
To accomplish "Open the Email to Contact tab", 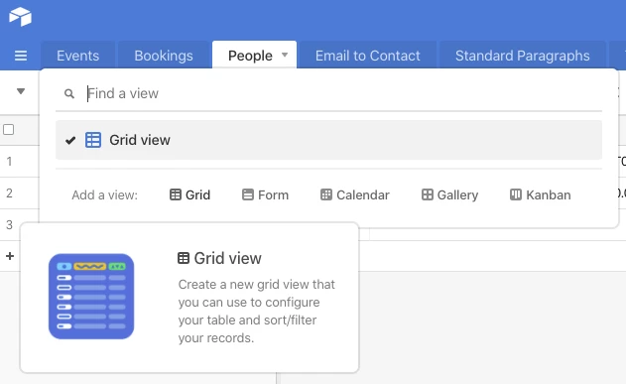I will [x=368, y=56].
